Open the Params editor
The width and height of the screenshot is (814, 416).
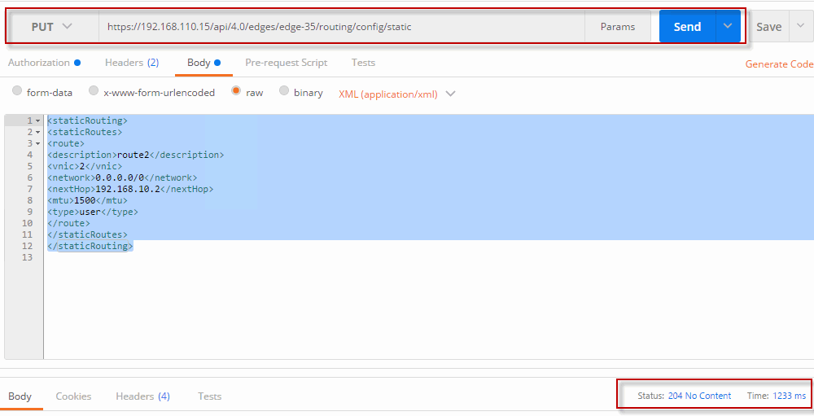617,27
